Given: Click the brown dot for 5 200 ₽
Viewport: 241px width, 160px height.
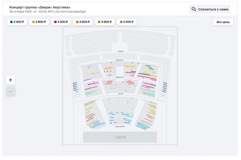Looking at the screenshot, I should (x=121, y=22).
